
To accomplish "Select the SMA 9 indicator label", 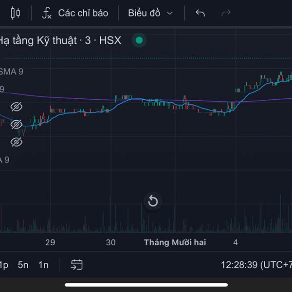I will point(12,72).
